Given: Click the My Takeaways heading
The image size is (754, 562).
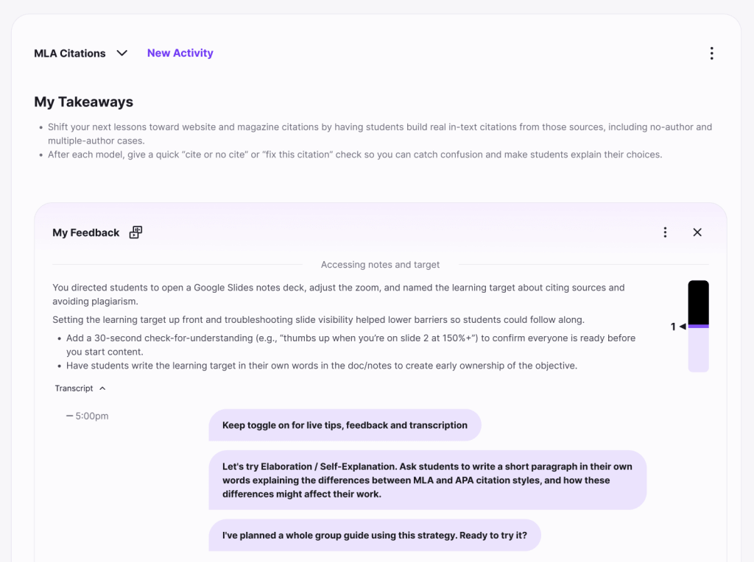Looking at the screenshot, I should pos(83,102).
